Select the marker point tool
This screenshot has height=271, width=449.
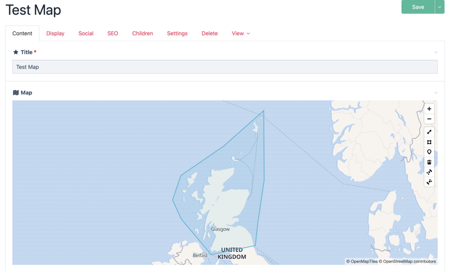coord(429,152)
